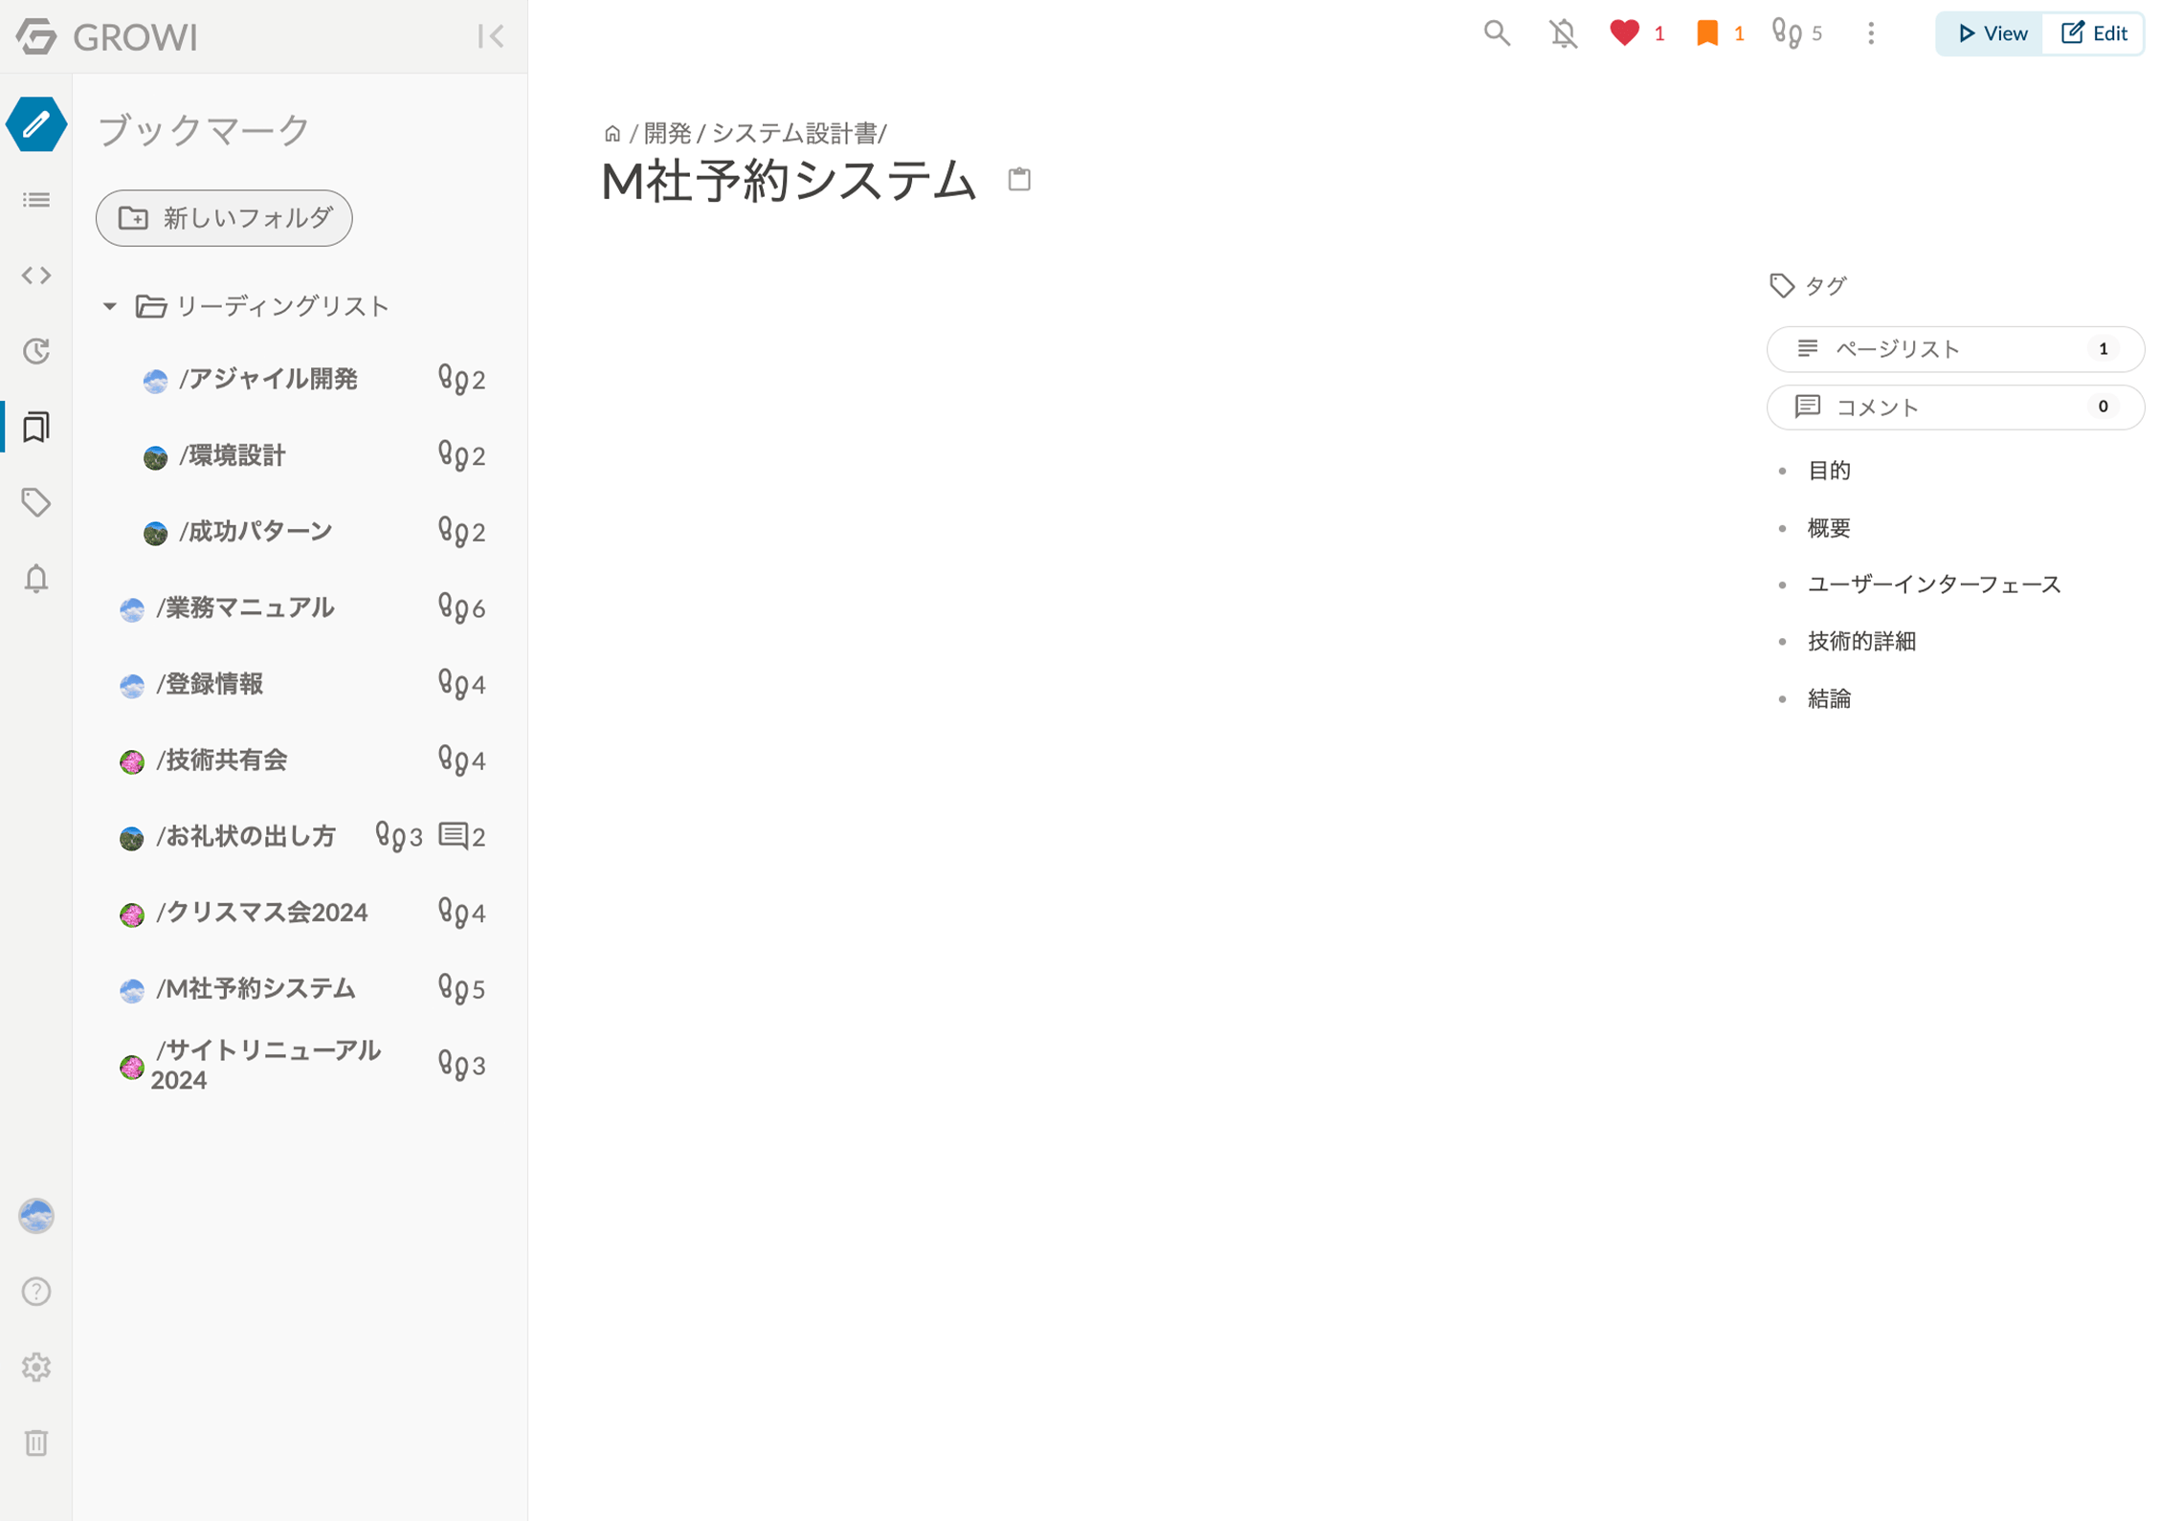Follow the システム設計書 breadcrumb link
The width and height of the screenshot is (2182, 1521).
tap(793, 133)
